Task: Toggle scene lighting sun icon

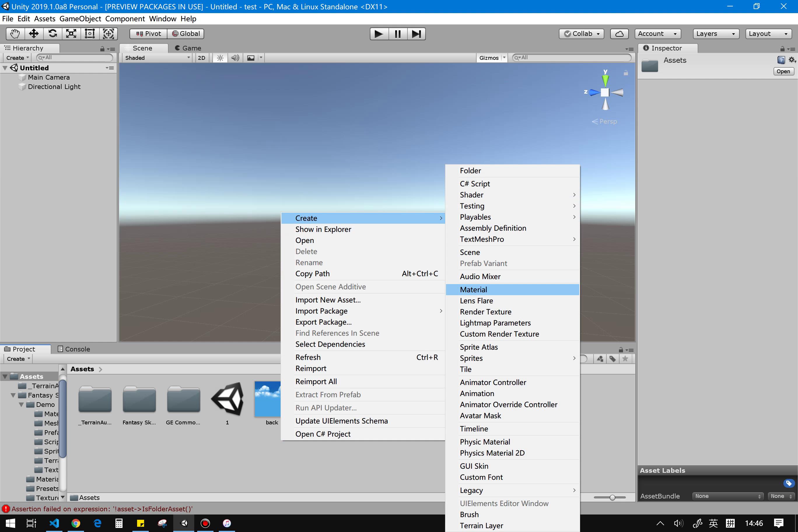Action: [x=220, y=58]
